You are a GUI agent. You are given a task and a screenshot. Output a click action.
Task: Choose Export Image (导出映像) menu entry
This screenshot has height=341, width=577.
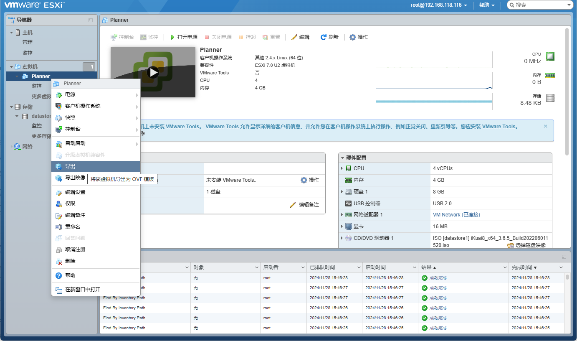(x=75, y=178)
